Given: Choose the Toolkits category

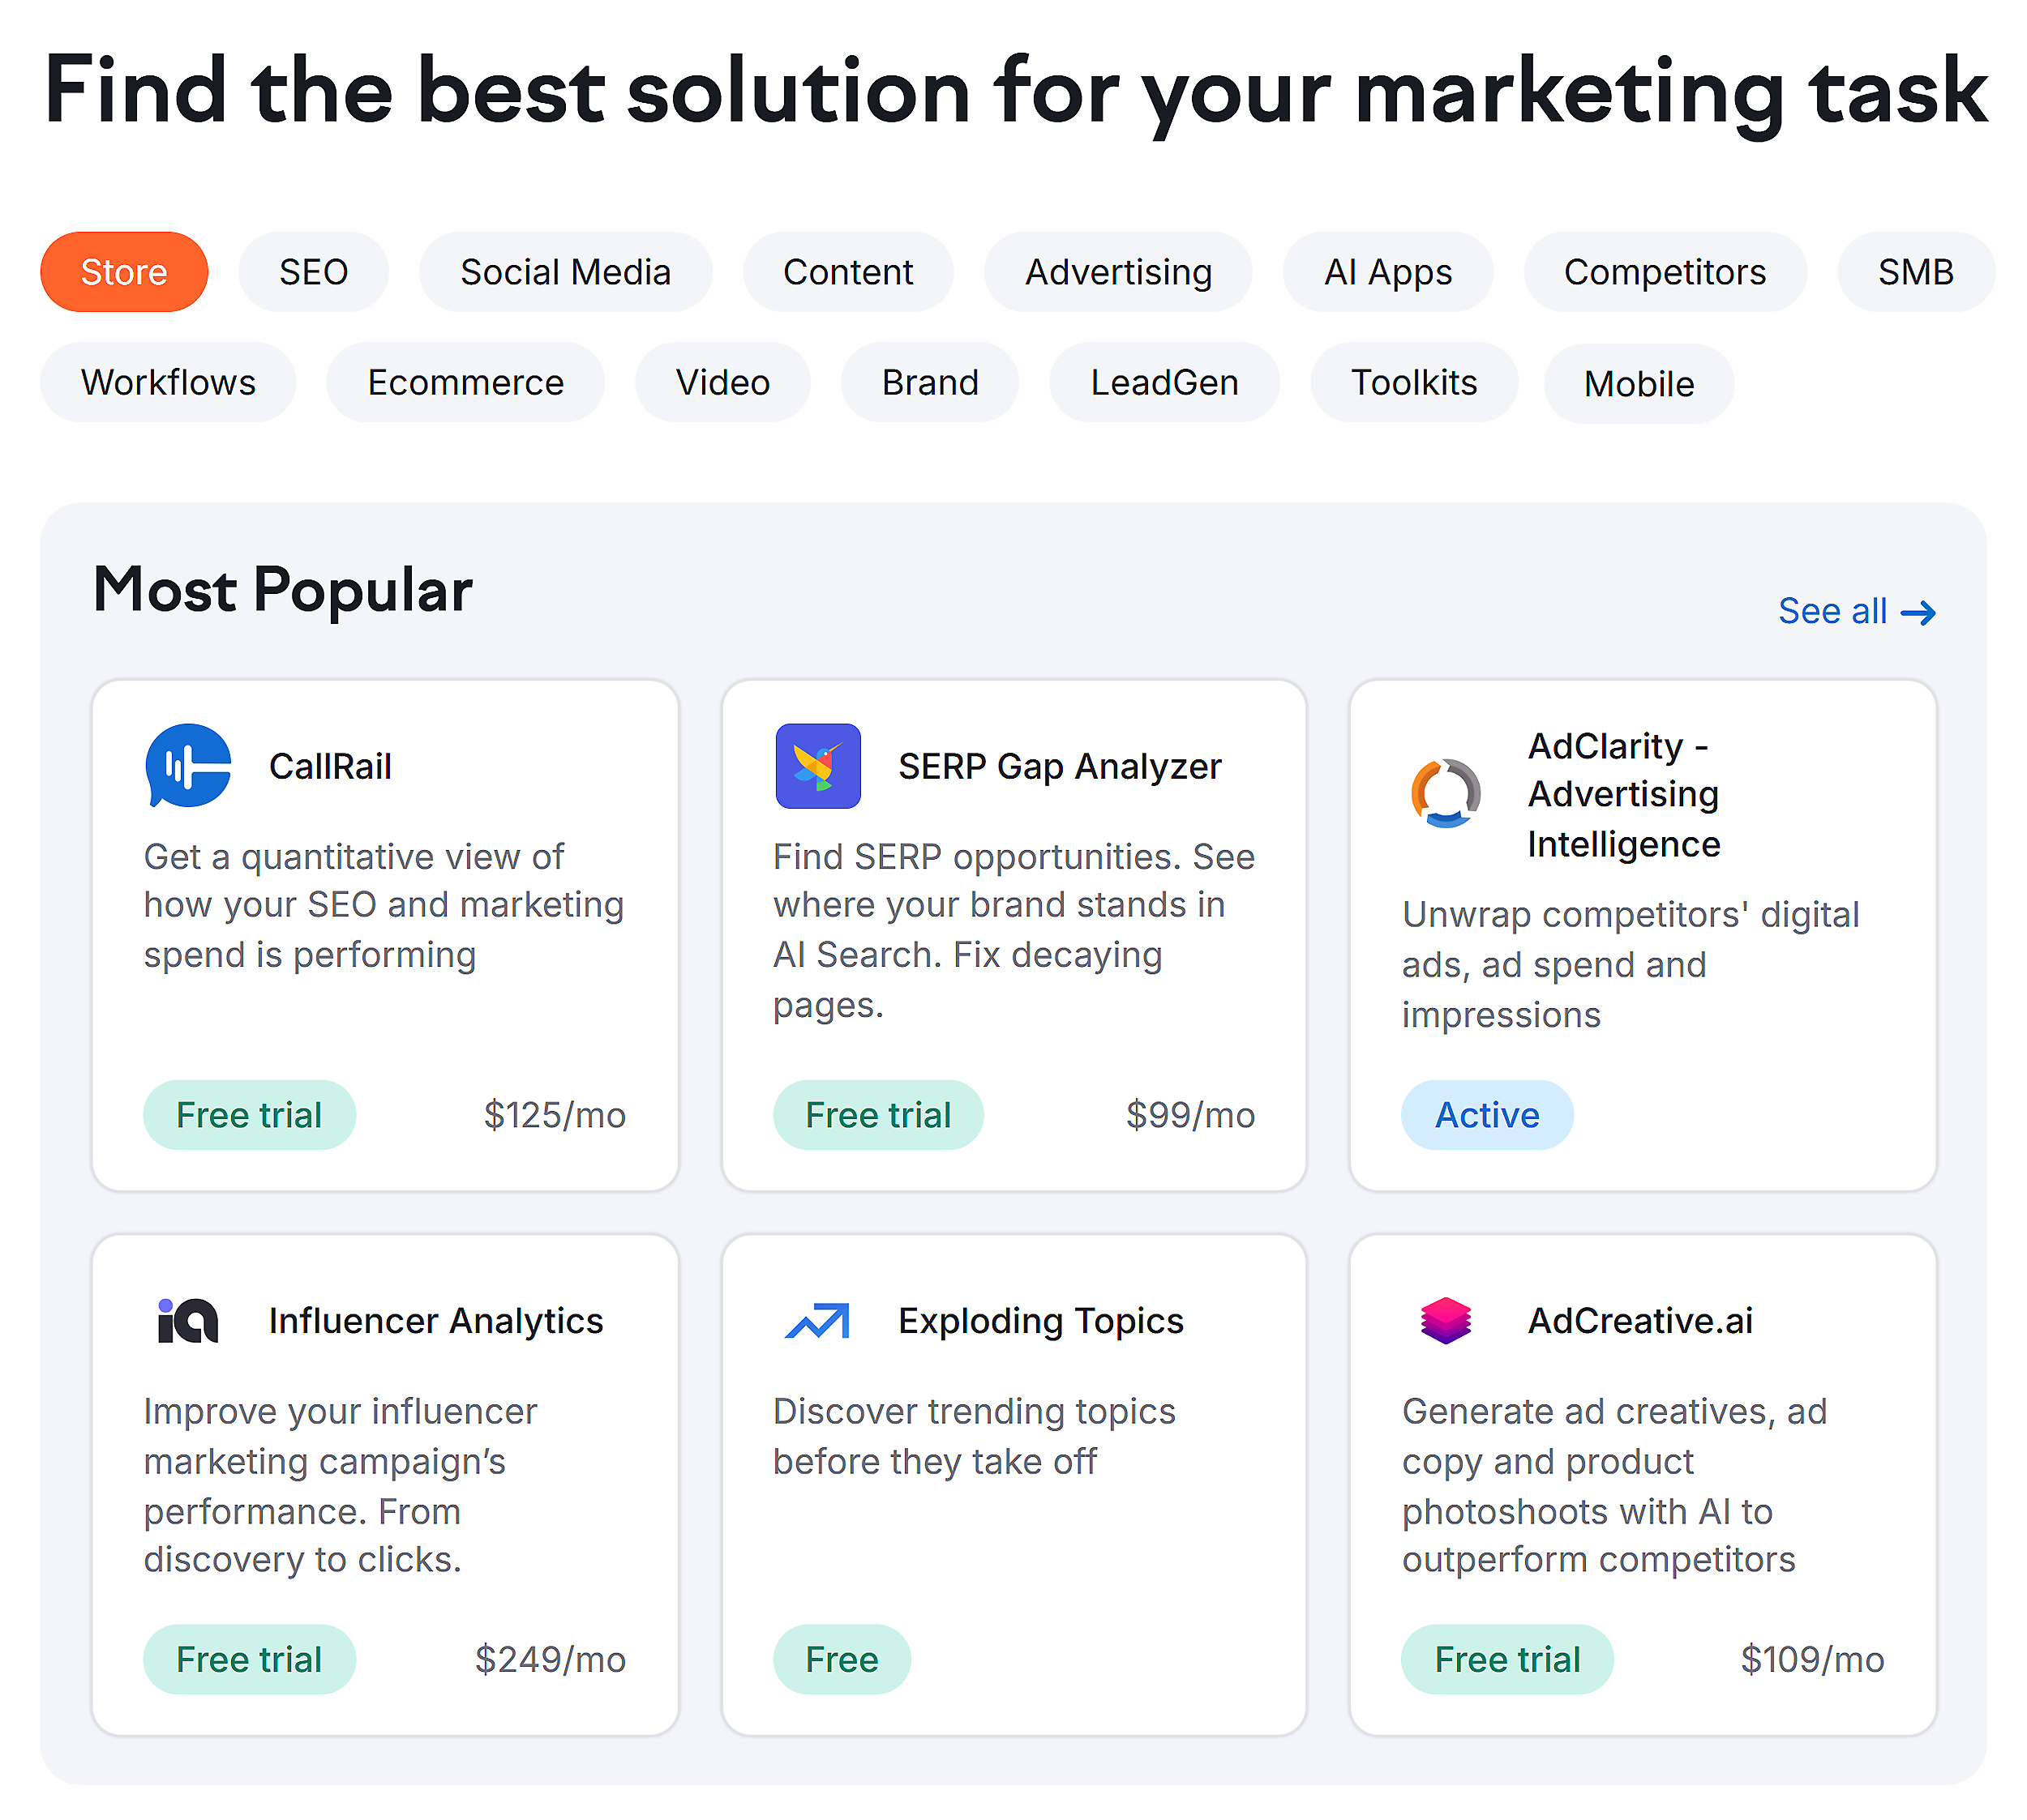Looking at the screenshot, I should (1414, 382).
